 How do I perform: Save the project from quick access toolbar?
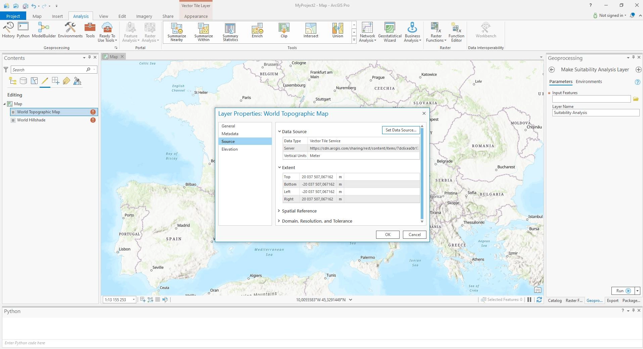coord(25,6)
